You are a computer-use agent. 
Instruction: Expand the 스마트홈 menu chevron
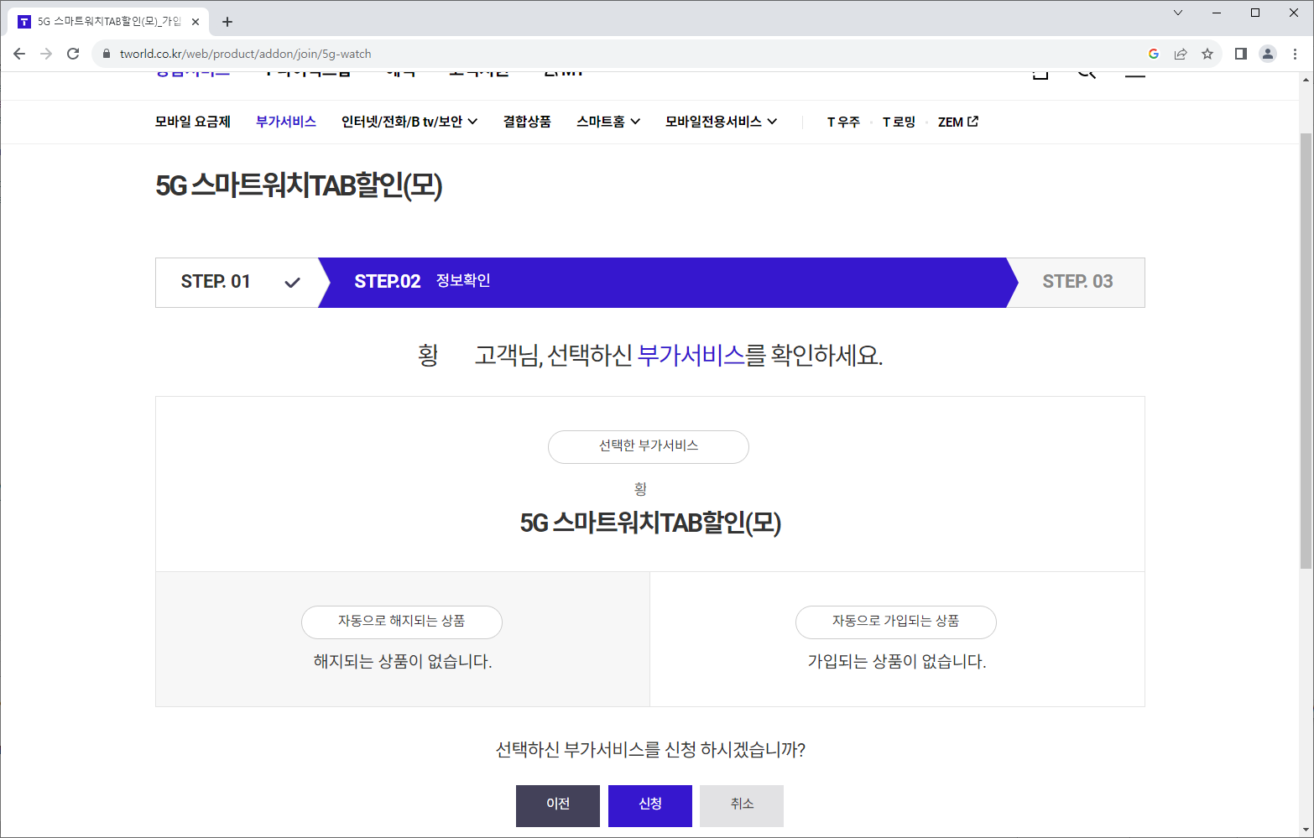635,122
